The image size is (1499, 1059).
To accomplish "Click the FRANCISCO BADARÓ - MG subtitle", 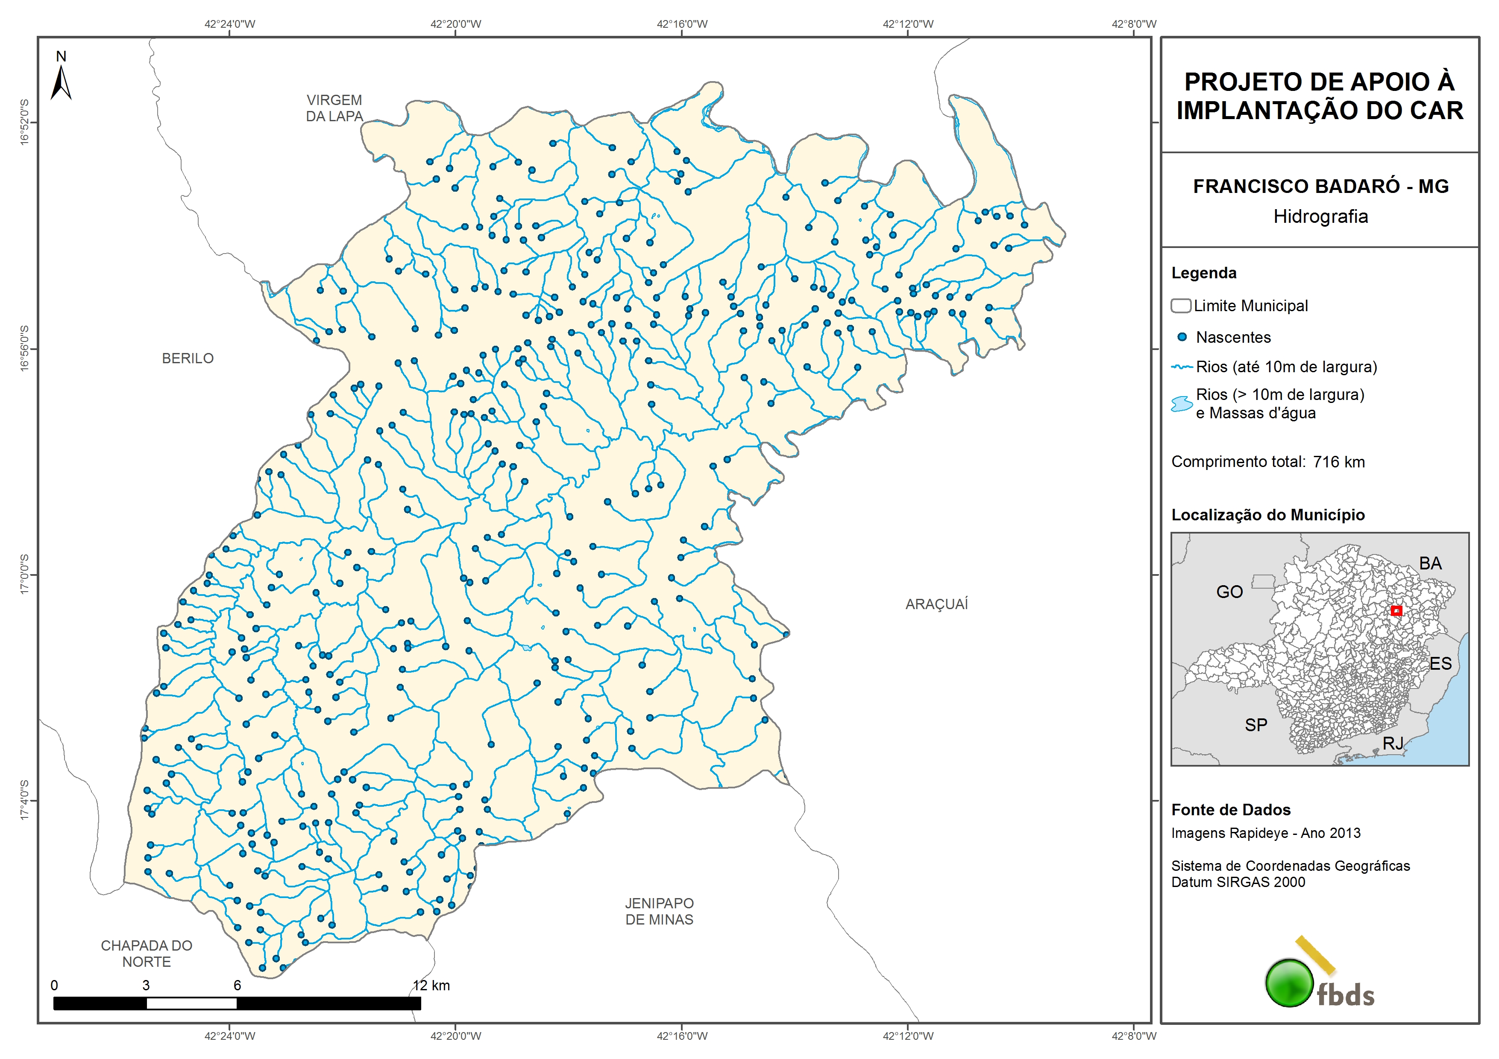I will pyautogui.click(x=1321, y=187).
